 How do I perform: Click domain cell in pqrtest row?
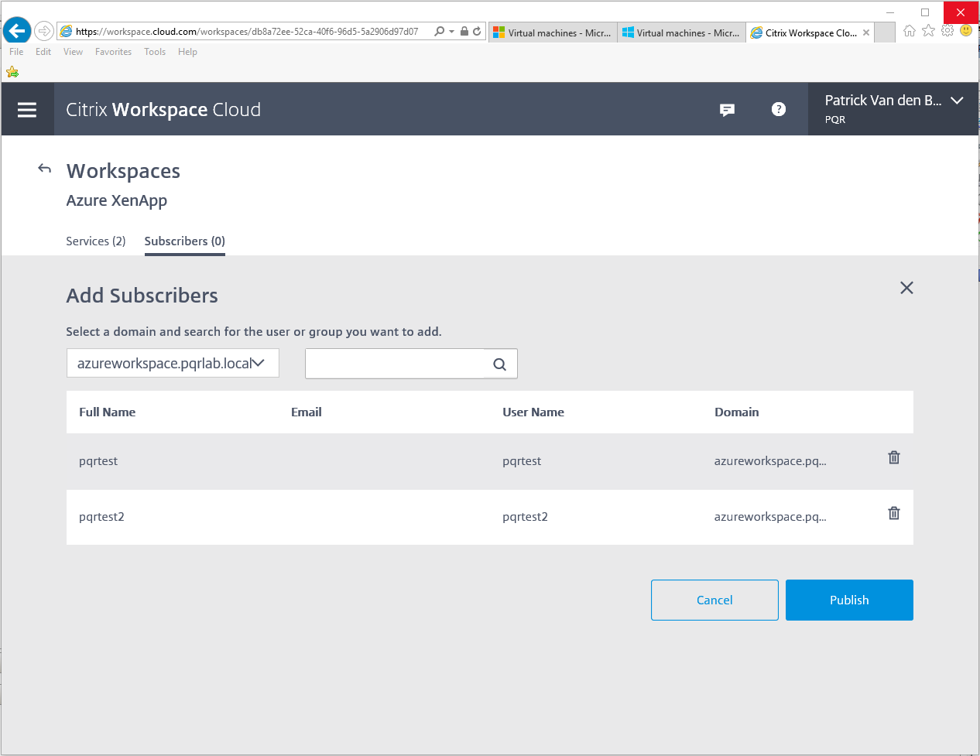click(770, 461)
